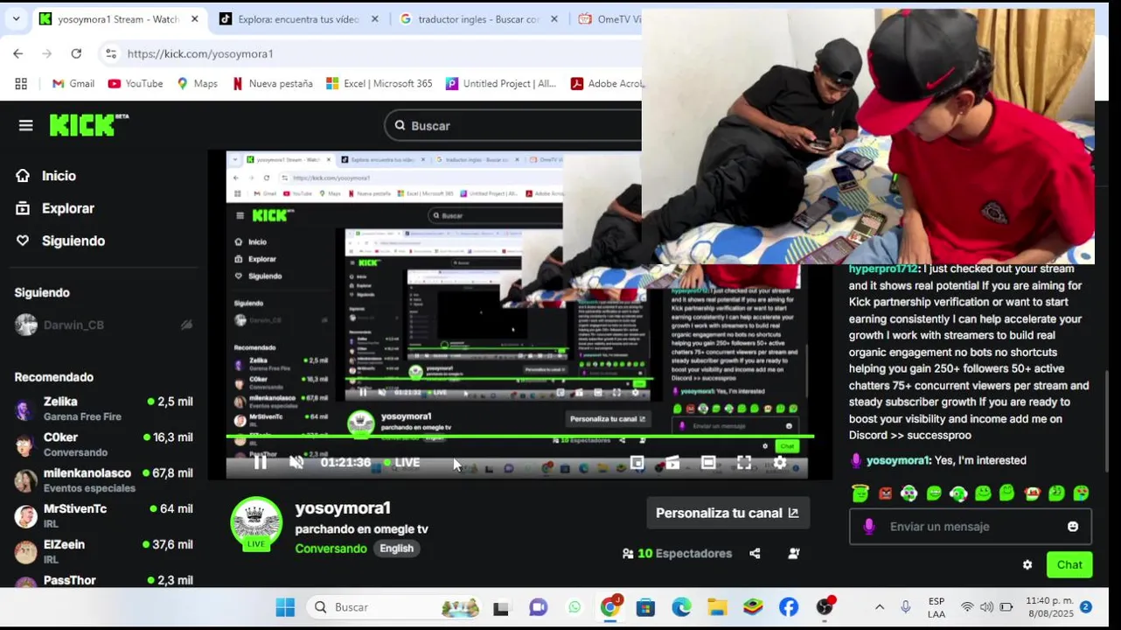Open the Windows Start menu

point(285,607)
